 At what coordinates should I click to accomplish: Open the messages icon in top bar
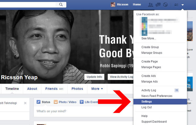click(x=158, y=5)
